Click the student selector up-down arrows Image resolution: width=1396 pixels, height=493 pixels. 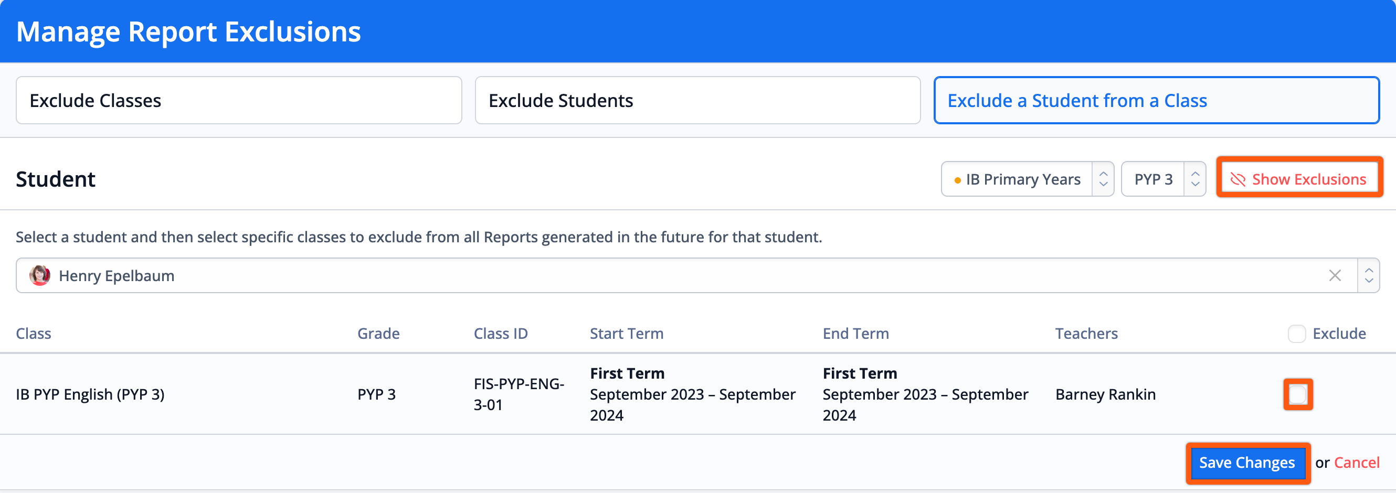pyautogui.click(x=1368, y=276)
